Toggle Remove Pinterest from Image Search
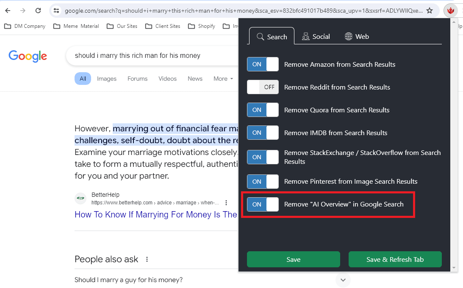This screenshot has height=288, width=463. point(263,182)
